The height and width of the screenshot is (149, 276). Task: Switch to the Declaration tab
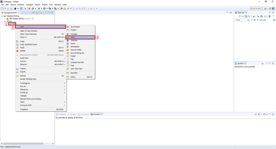tap(84, 115)
